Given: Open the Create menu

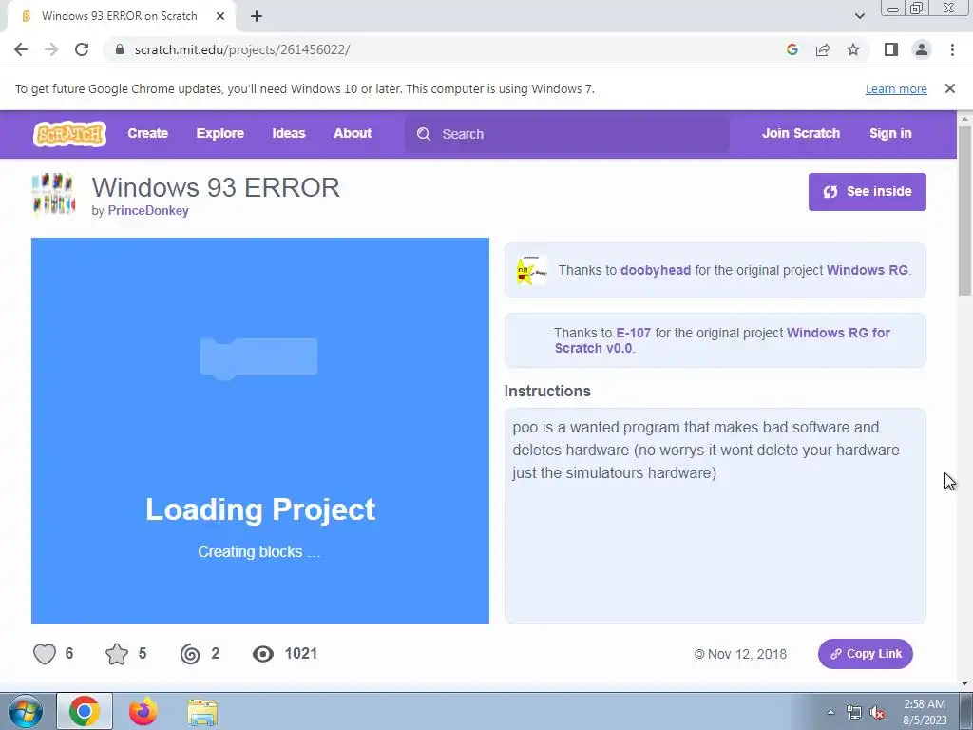Looking at the screenshot, I should [x=147, y=133].
